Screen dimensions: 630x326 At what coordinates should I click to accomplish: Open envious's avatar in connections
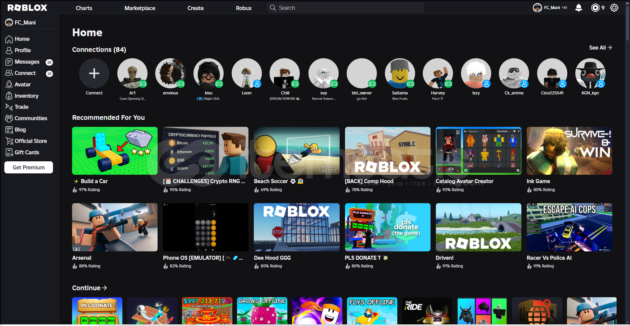coord(170,73)
